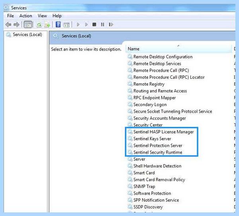Select the Sentinel HASP License Manager service
Screen dimensions: 239x216
[x=163, y=132]
